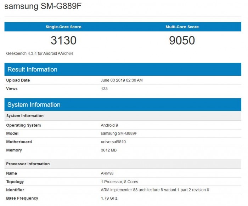Select the ARMv8 processor name
This screenshot has width=248, height=206.
[107, 173]
